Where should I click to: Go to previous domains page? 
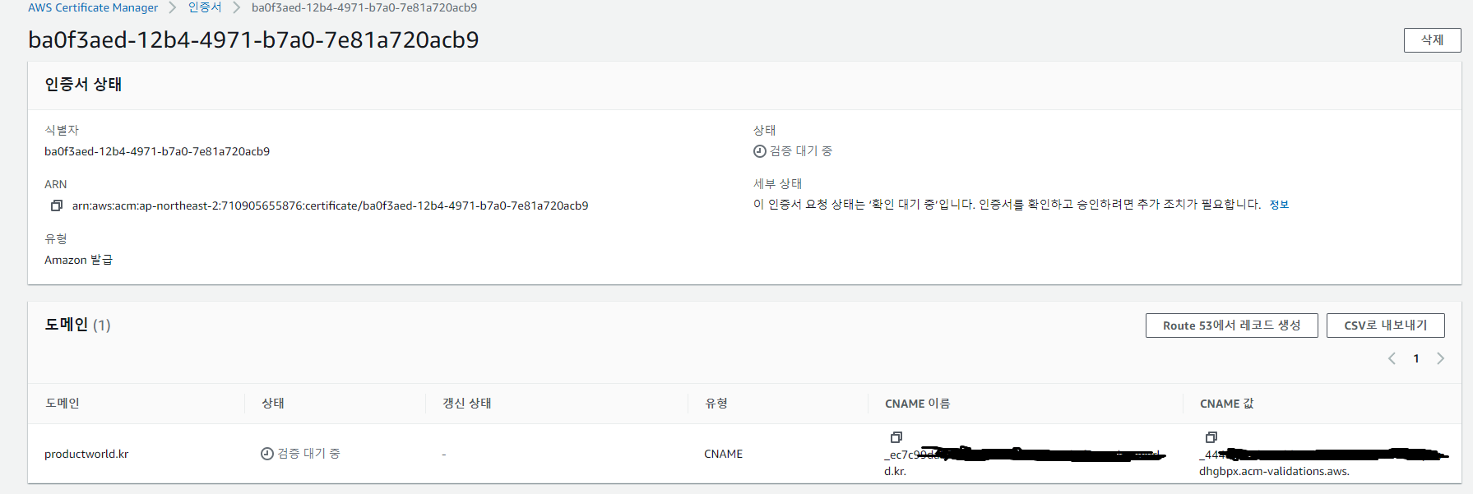coord(1392,358)
